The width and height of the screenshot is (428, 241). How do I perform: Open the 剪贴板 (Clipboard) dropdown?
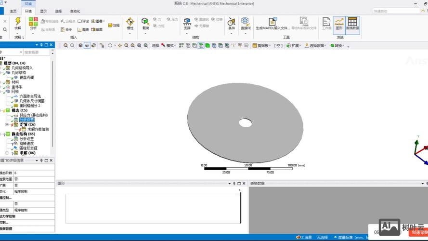point(262,46)
